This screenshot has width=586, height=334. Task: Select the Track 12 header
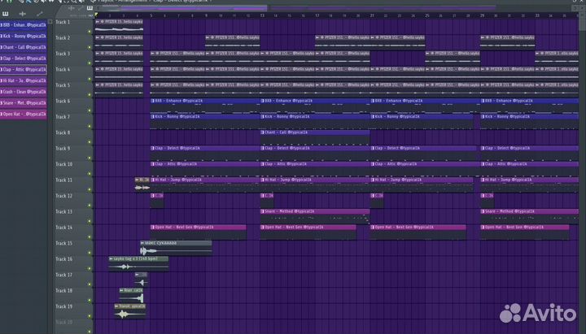[x=63, y=196]
